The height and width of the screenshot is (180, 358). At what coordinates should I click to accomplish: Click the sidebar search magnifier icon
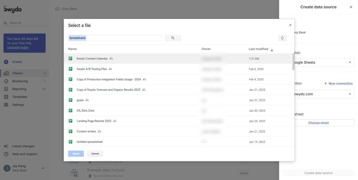point(6,23)
